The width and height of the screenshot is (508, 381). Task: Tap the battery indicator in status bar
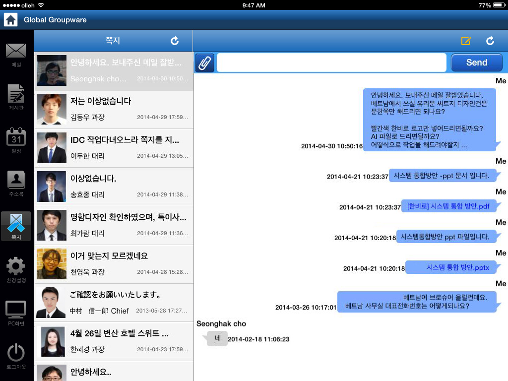tap(499, 5)
